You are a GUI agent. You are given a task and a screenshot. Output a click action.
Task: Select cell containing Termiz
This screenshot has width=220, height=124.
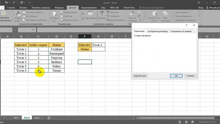coord(56,70)
